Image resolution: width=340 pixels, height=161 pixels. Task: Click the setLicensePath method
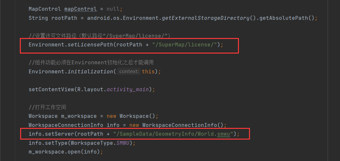[90, 45]
